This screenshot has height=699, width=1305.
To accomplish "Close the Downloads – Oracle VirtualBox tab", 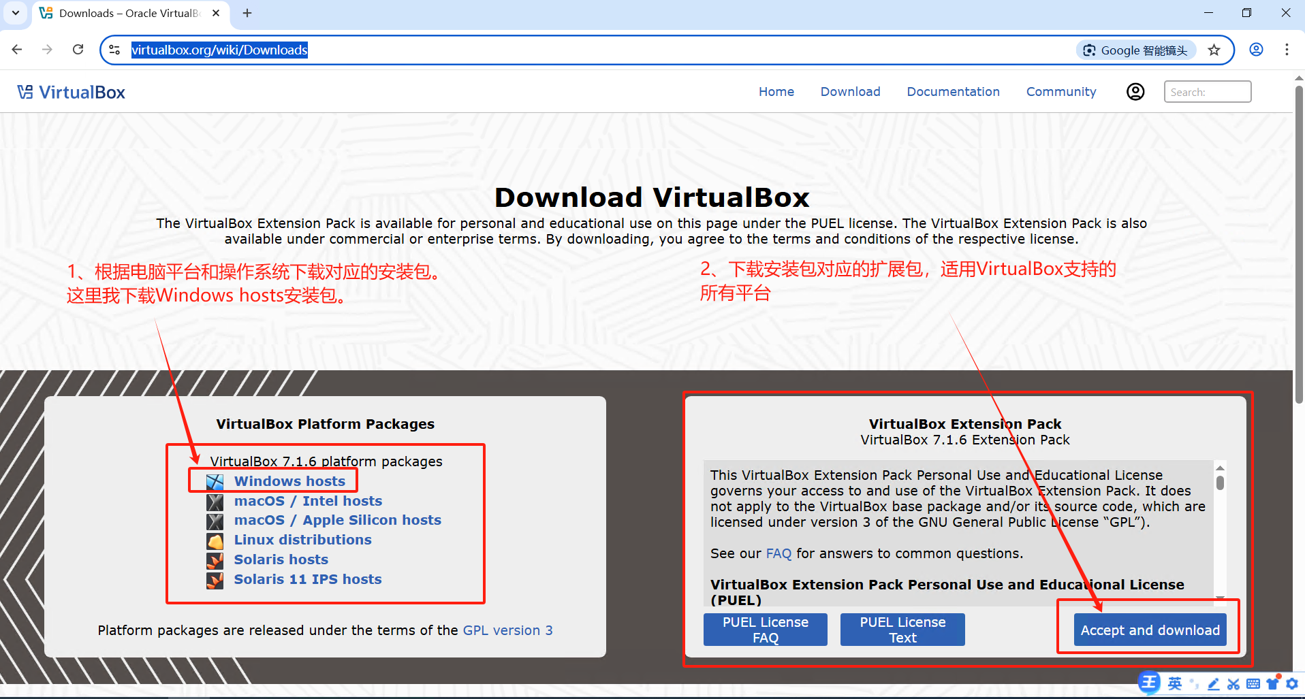I will (x=216, y=13).
